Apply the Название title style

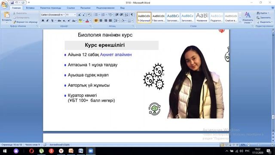[x=202, y=18]
